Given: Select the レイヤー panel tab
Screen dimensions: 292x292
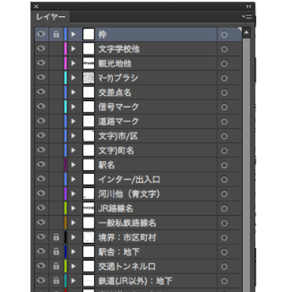Looking at the screenshot, I should pos(50,17).
